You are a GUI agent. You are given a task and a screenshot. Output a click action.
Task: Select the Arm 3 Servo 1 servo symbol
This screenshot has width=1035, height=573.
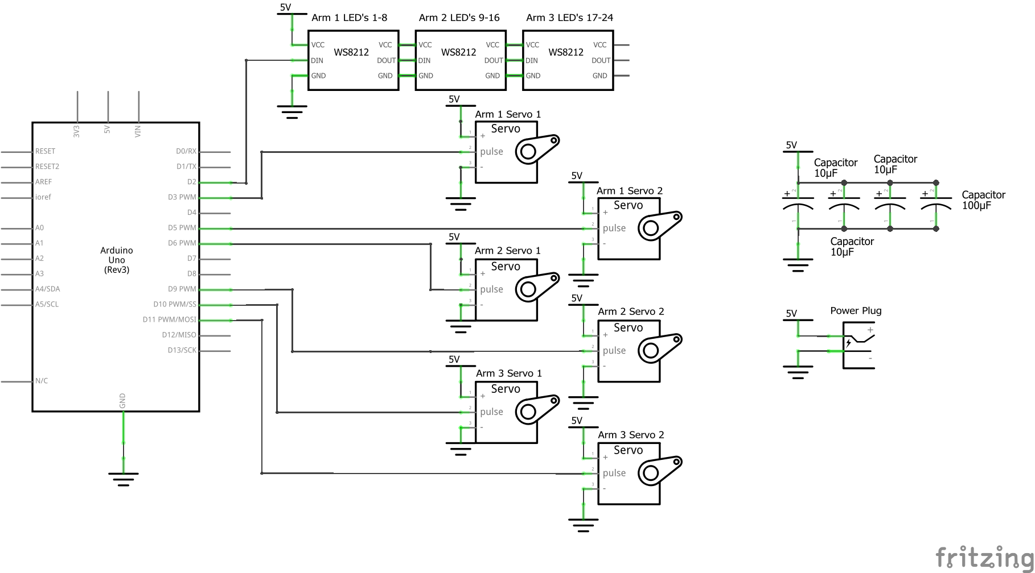pos(506,412)
